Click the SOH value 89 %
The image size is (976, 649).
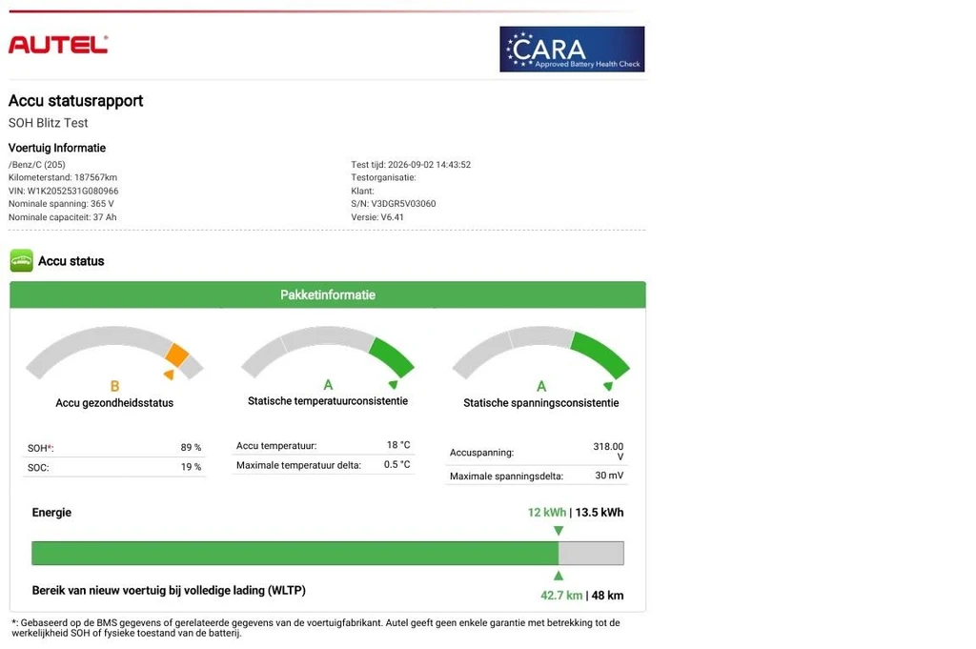[x=191, y=447]
